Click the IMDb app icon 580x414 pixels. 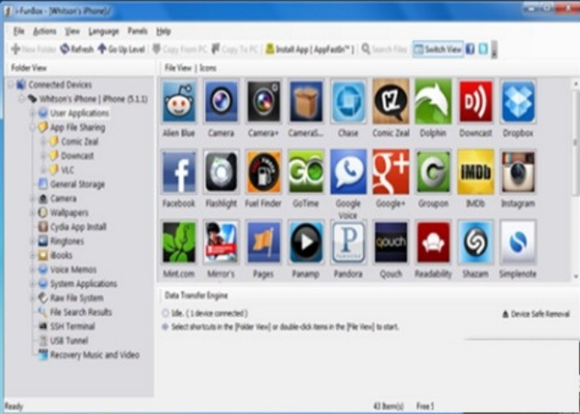pyautogui.click(x=475, y=172)
